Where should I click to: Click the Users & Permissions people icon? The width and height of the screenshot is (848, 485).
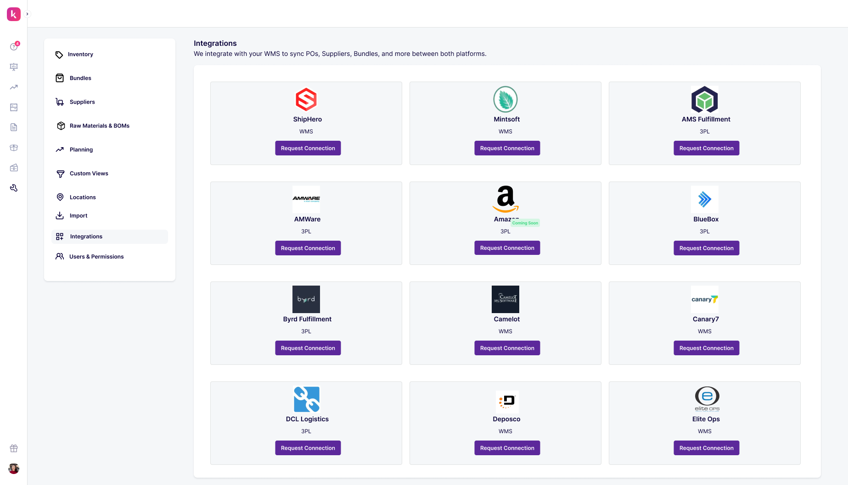[60, 256]
